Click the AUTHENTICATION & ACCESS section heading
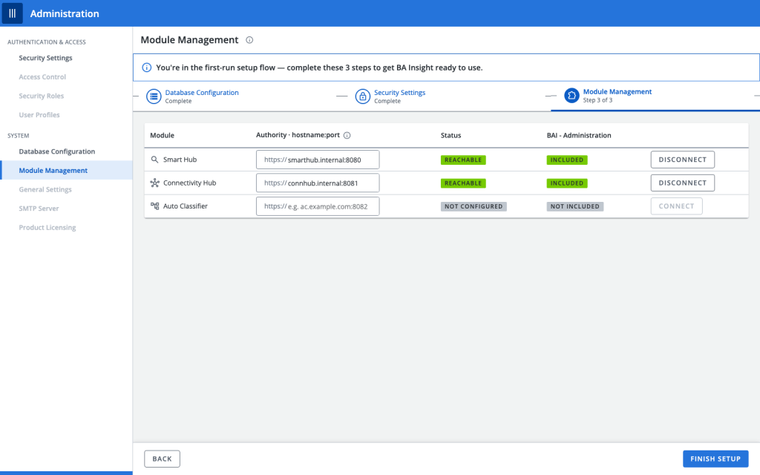 coord(47,42)
